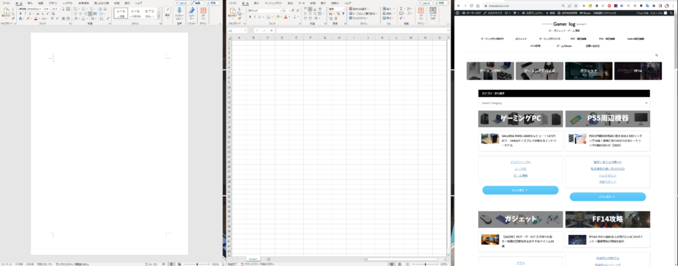Image resolution: width=678 pixels, height=266 pixels.
Task: Toggle italic formatting in Excel ribbon
Action: (x=254, y=17)
